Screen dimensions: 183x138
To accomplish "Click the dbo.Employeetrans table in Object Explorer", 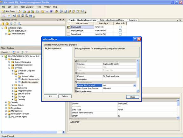I will point(30,82).
